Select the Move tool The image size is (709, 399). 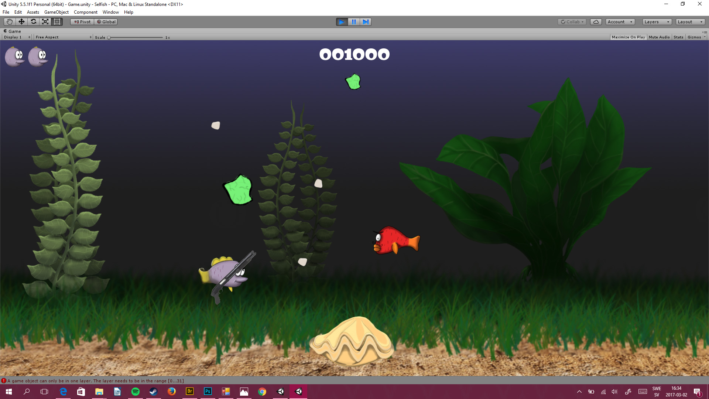[21, 22]
